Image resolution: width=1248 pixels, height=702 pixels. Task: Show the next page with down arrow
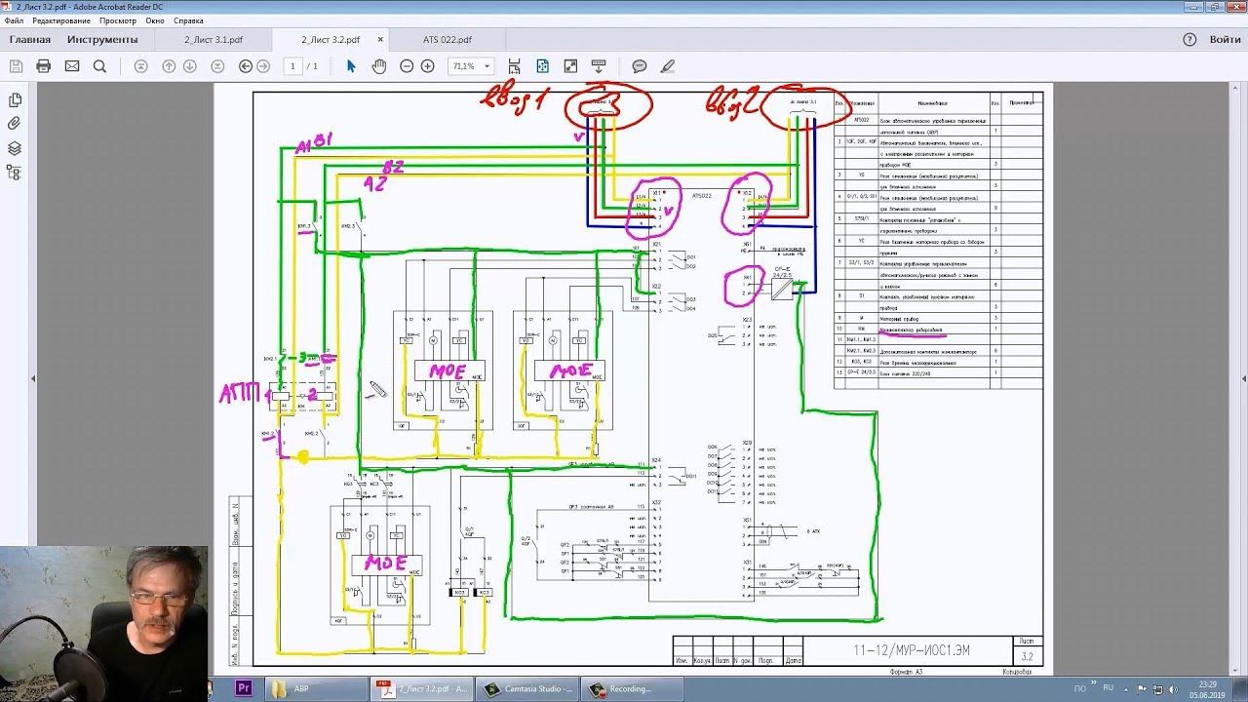click(x=190, y=66)
